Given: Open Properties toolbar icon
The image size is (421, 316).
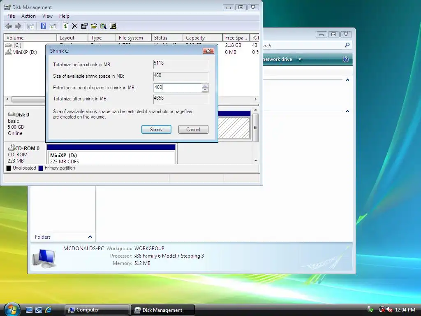Looking at the screenshot, I should click(x=84, y=26).
